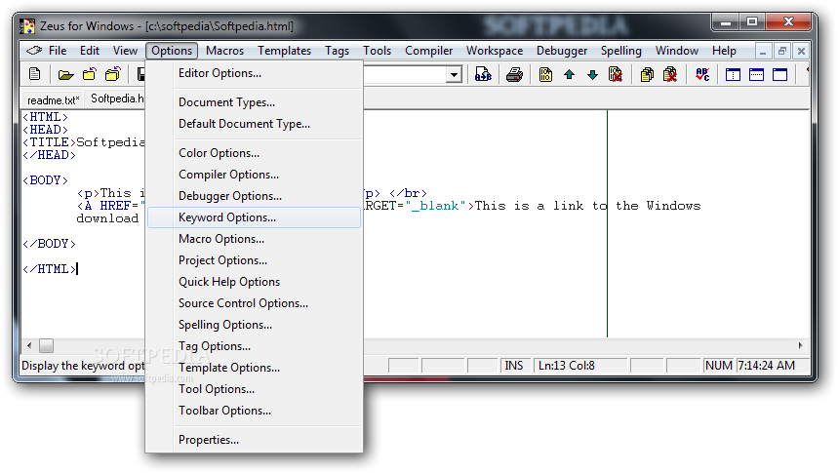The width and height of the screenshot is (838, 473).
Task: Click the horizontal split window icon
Action: coord(756,74)
